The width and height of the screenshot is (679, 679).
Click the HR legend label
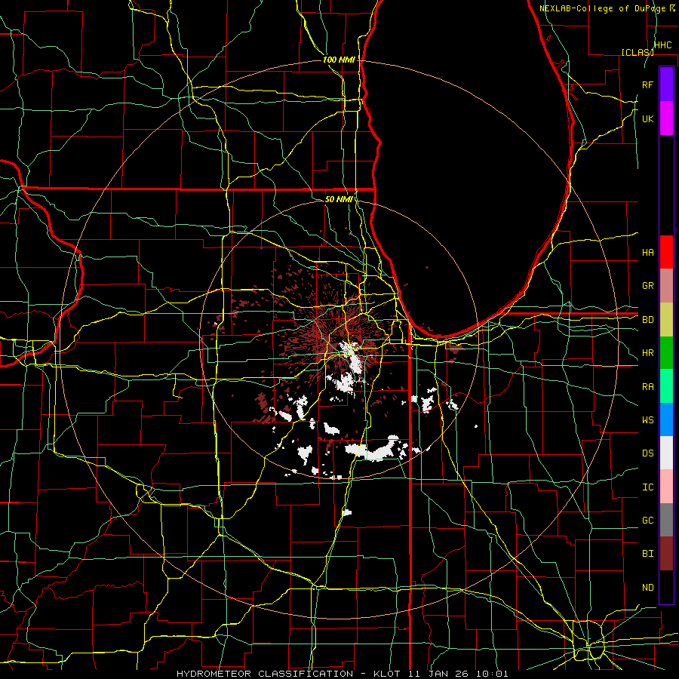tap(648, 353)
